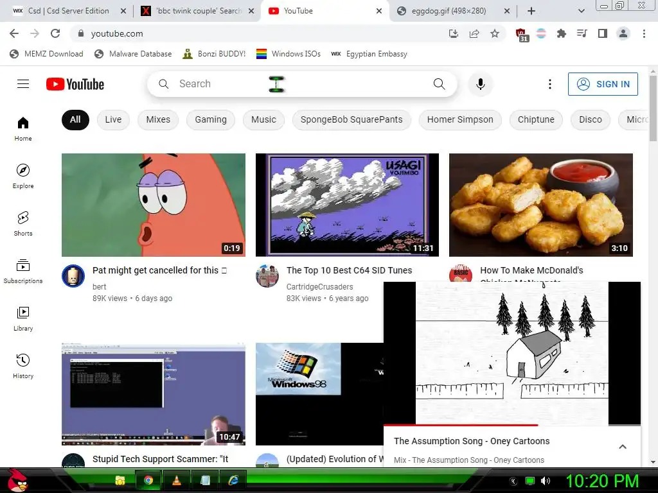Open Egyptian Embassy bookmark
Viewport: 658px width, 493px height.
(369, 54)
